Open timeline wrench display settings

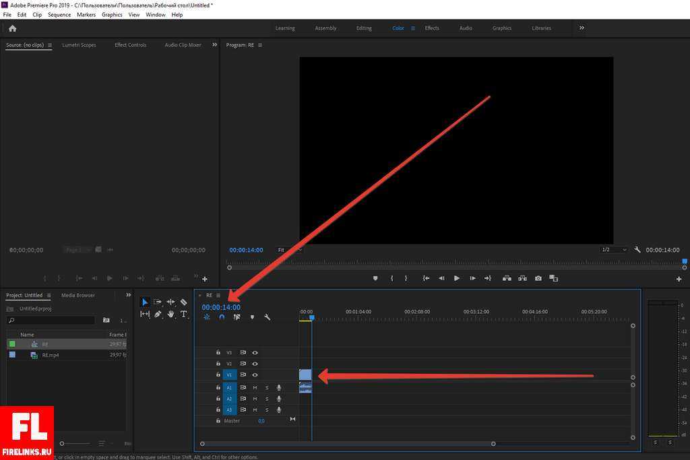(267, 317)
